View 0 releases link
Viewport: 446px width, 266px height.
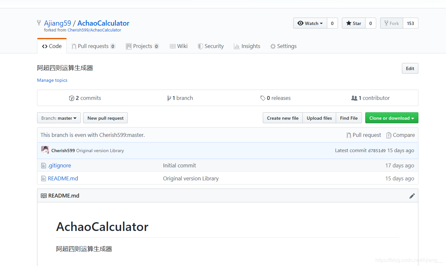pos(275,98)
